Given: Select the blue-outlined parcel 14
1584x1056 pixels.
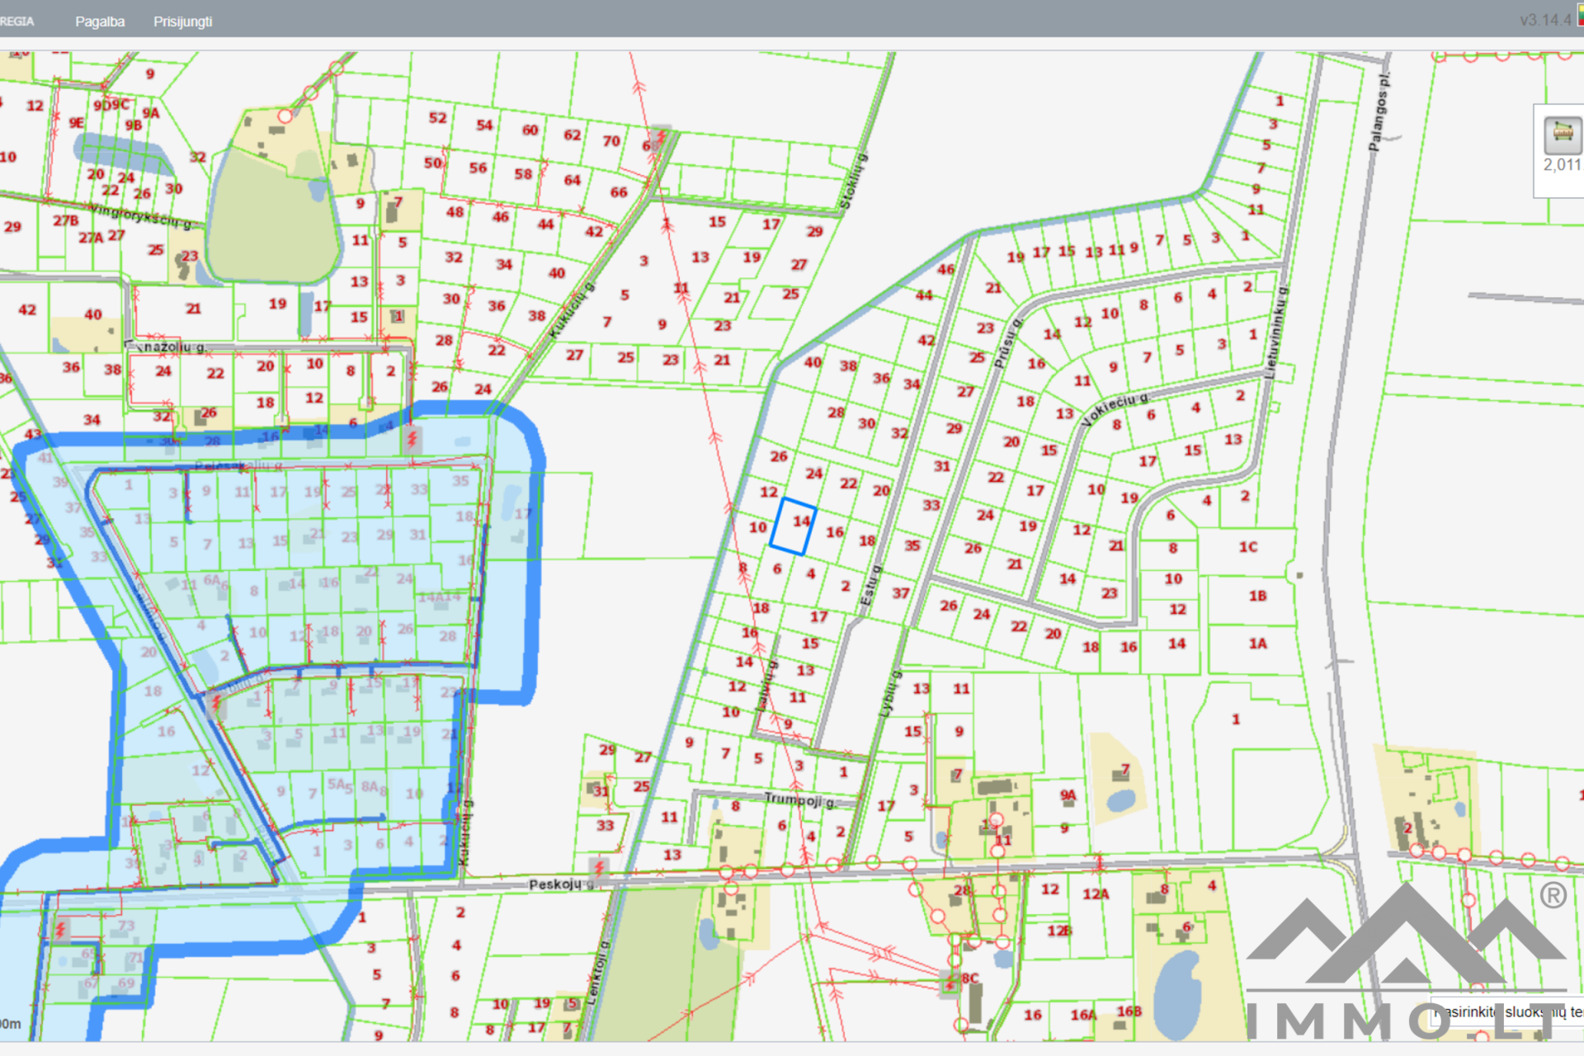Looking at the screenshot, I should pos(794,526).
